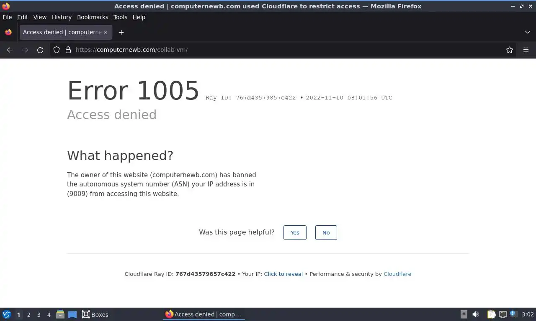The width and height of the screenshot is (536, 321).
Task: Open the Firefox hamburger application menu
Action: pos(526,50)
